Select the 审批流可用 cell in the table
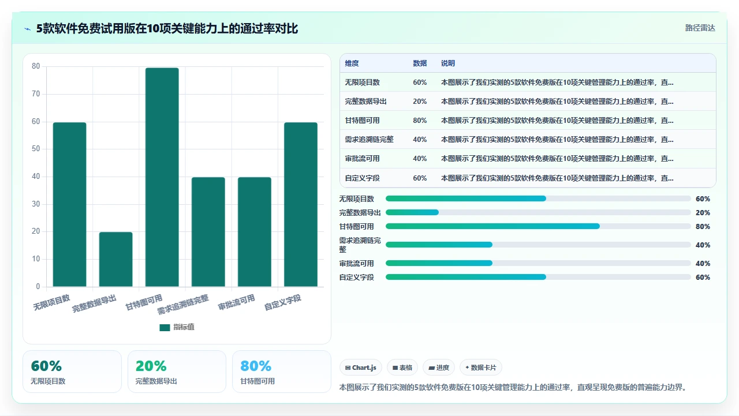739x416 pixels. tap(363, 159)
